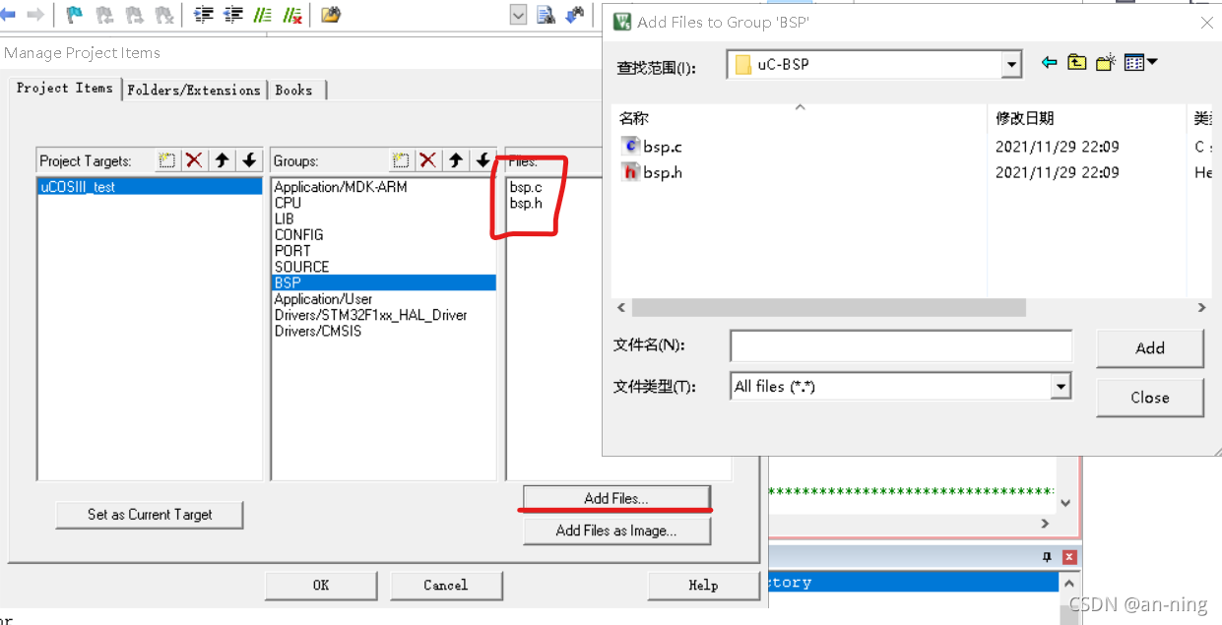
Task: Click the Uncomment selection icon
Action: [x=292, y=15]
